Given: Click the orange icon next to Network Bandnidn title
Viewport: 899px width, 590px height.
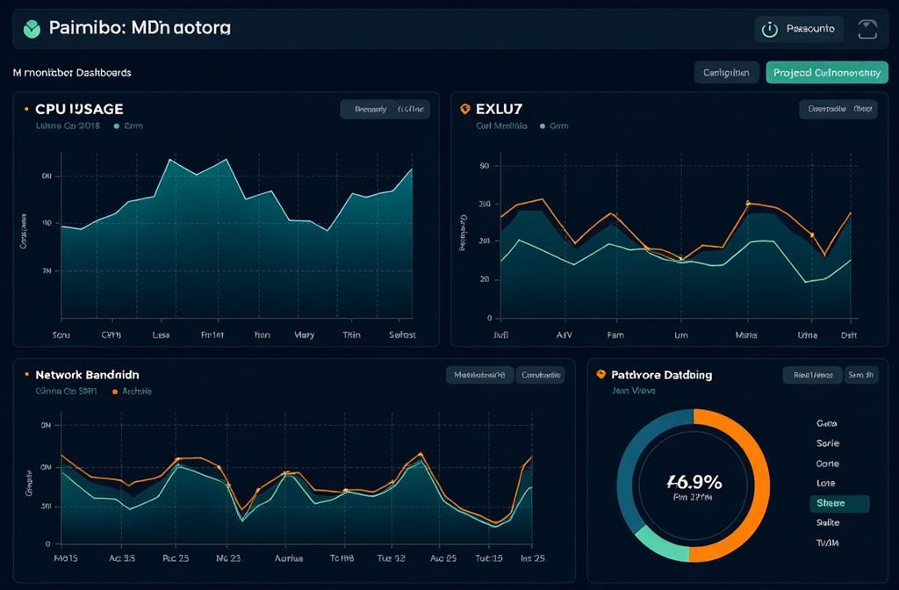Looking at the screenshot, I should (x=25, y=375).
